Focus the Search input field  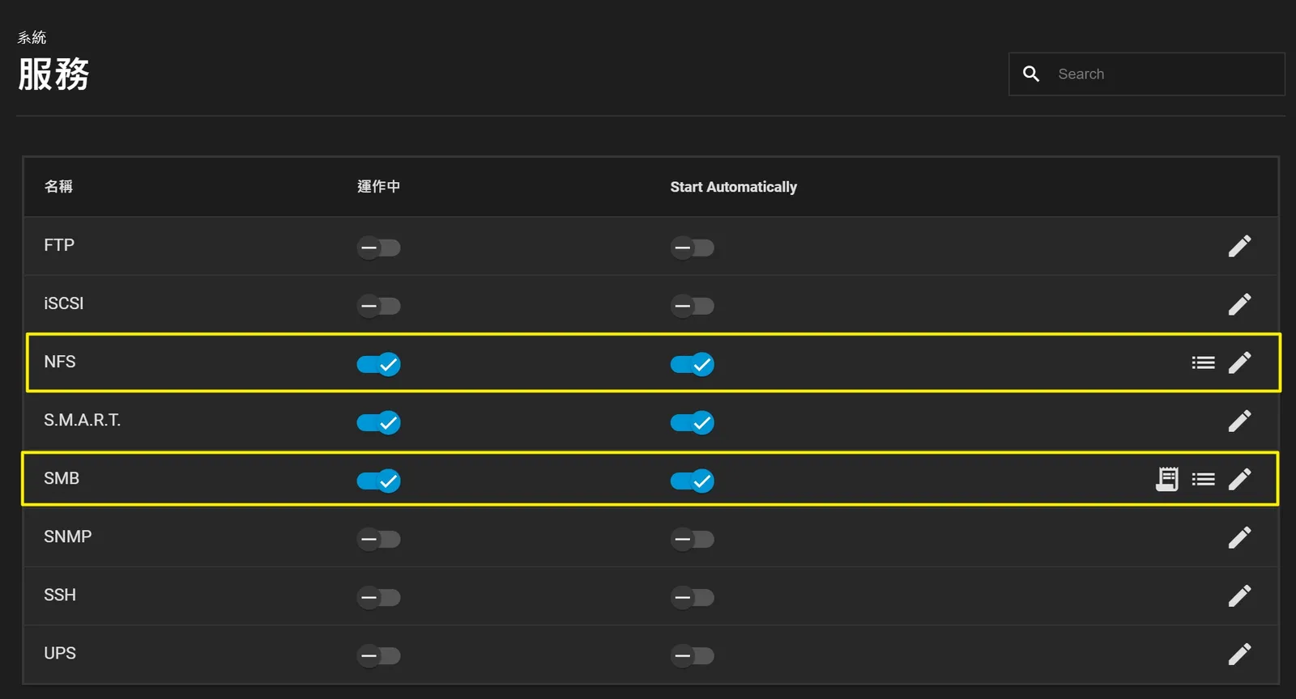pos(1146,74)
